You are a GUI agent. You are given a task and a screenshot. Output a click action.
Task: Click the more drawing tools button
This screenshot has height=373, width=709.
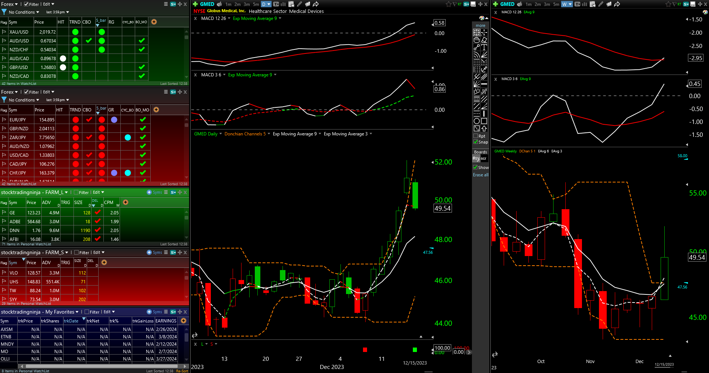[x=480, y=25]
